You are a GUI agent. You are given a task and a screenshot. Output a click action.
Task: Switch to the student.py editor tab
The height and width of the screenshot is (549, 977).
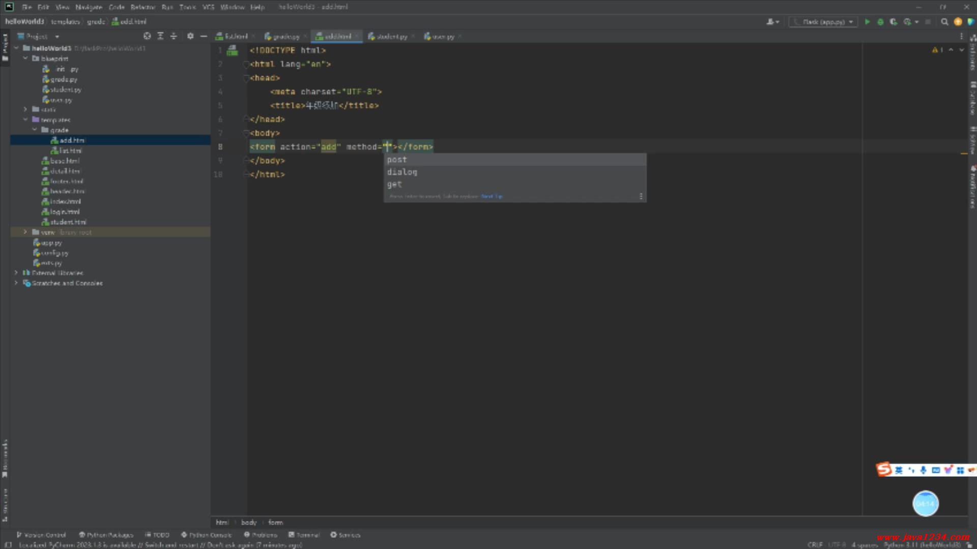pos(392,37)
